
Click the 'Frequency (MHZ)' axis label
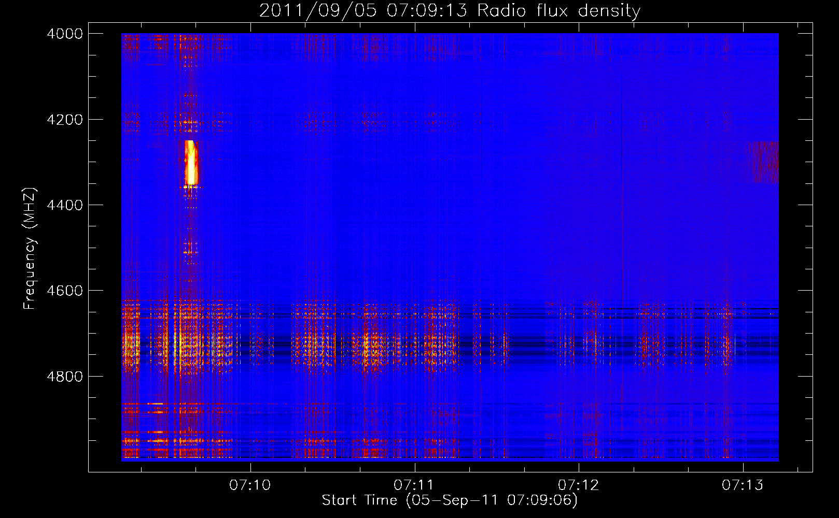[x=30, y=249]
